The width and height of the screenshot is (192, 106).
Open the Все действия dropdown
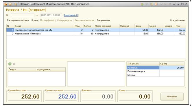tap(178, 20)
